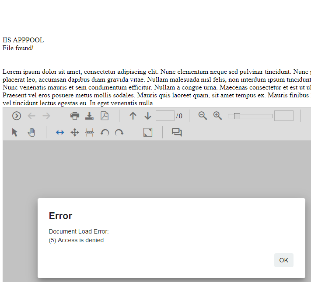Choose the pointer selection tool
This screenshot has width=311, height=282.
(x=15, y=132)
